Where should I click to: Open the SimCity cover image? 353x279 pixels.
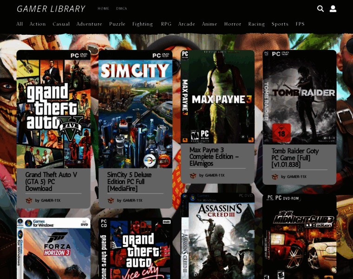136,109
